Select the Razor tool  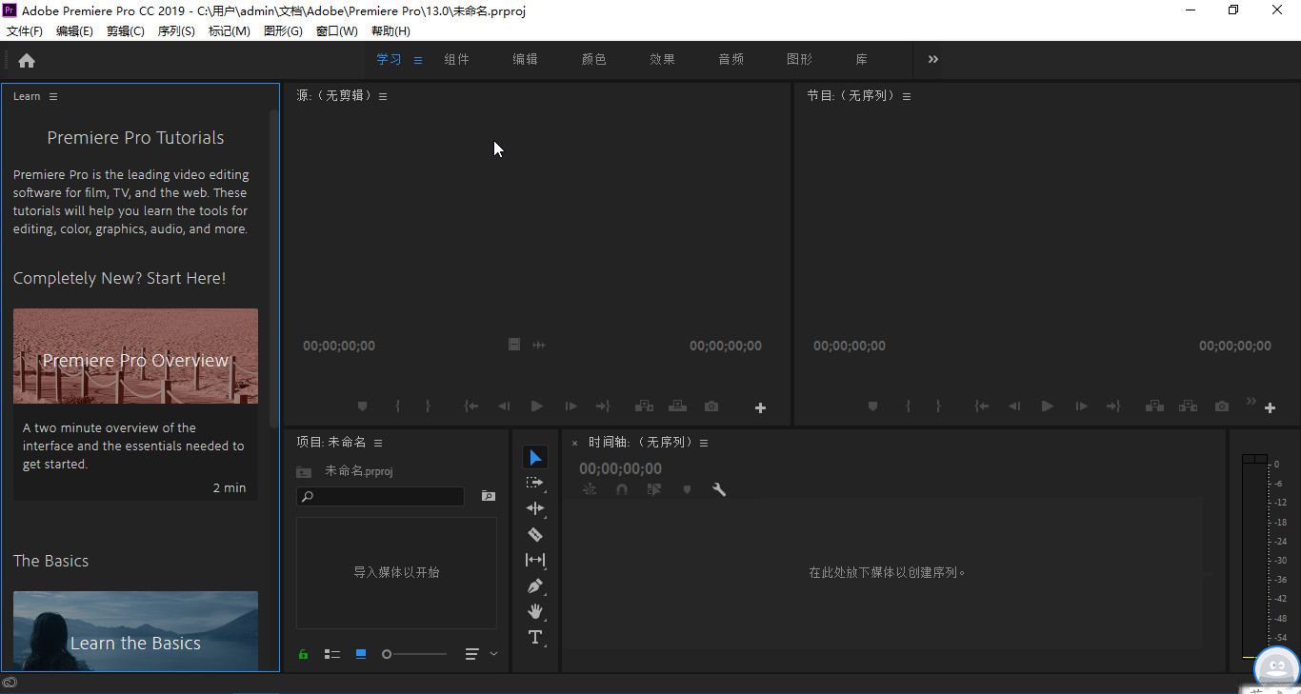(x=535, y=534)
